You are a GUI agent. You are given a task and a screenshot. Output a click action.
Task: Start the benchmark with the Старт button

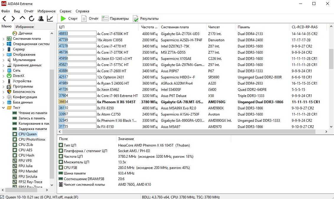pyautogui.click(x=69, y=19)
